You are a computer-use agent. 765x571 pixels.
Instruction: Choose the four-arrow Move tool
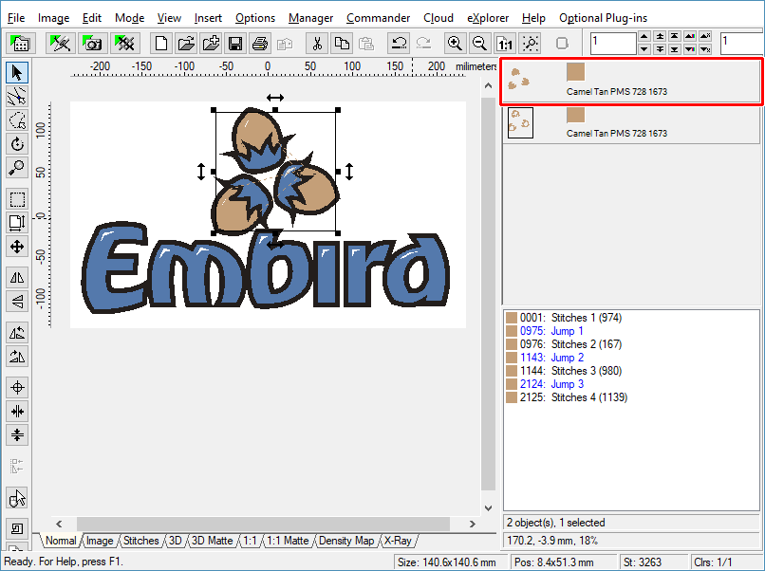[17, 247]
